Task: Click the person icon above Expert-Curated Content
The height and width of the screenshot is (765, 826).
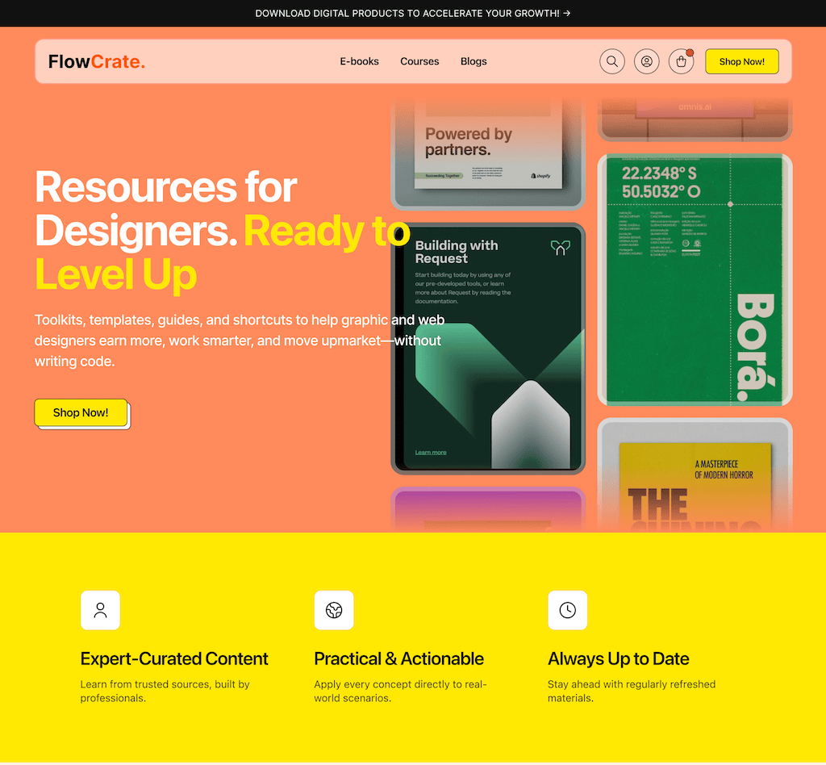Action: [100, 610]
